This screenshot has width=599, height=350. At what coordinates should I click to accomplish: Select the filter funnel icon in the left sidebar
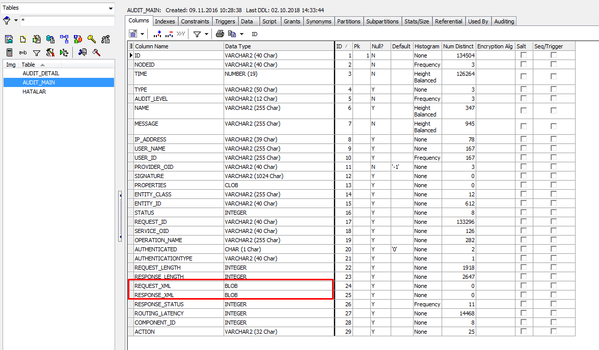37,52
